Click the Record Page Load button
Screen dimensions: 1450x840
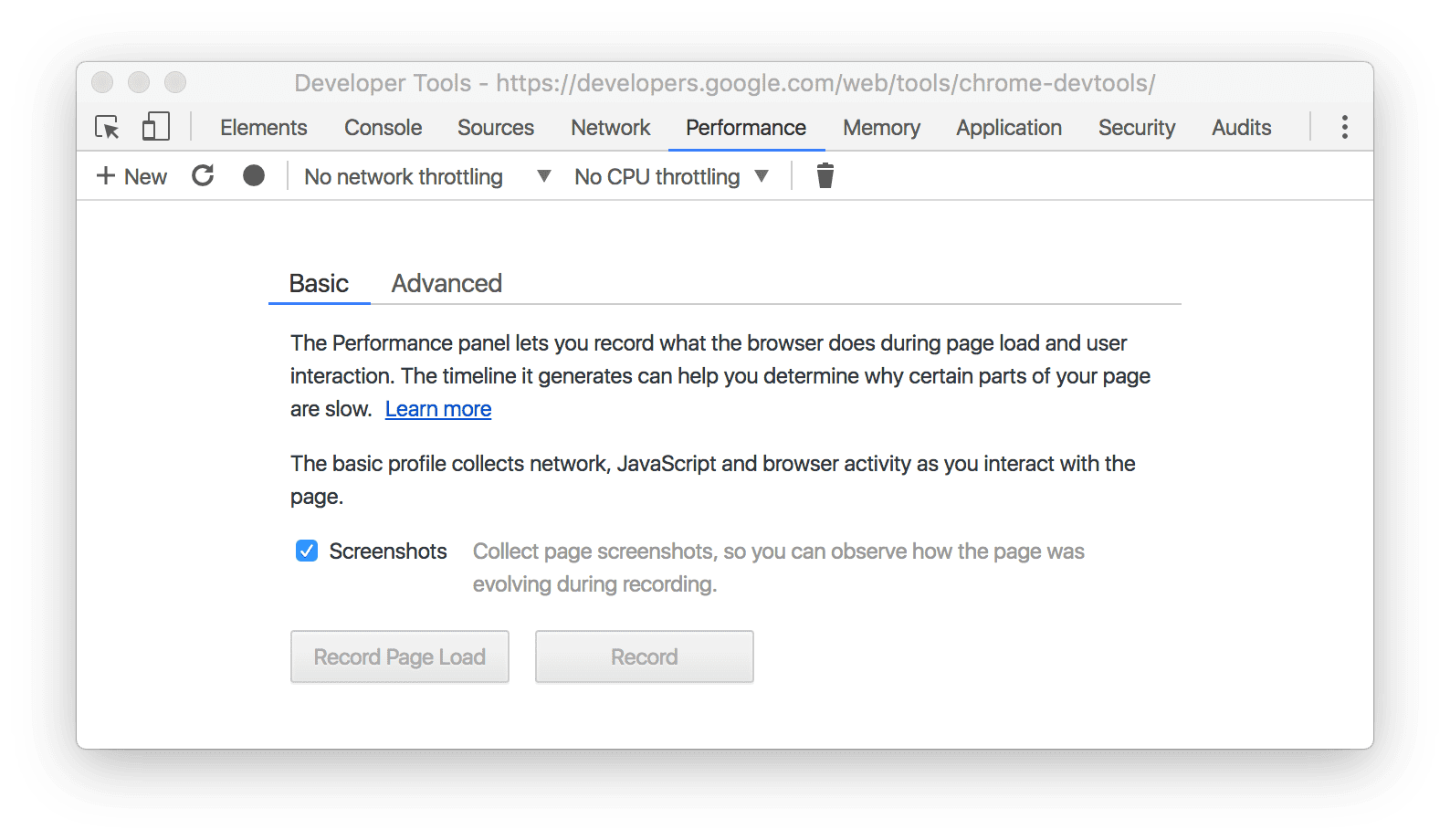coord(399,656)
